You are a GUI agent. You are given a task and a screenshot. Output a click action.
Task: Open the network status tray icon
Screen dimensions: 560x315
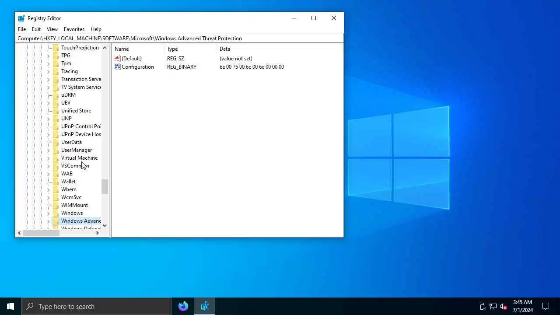pyautogui.click(x=493, y=306)
